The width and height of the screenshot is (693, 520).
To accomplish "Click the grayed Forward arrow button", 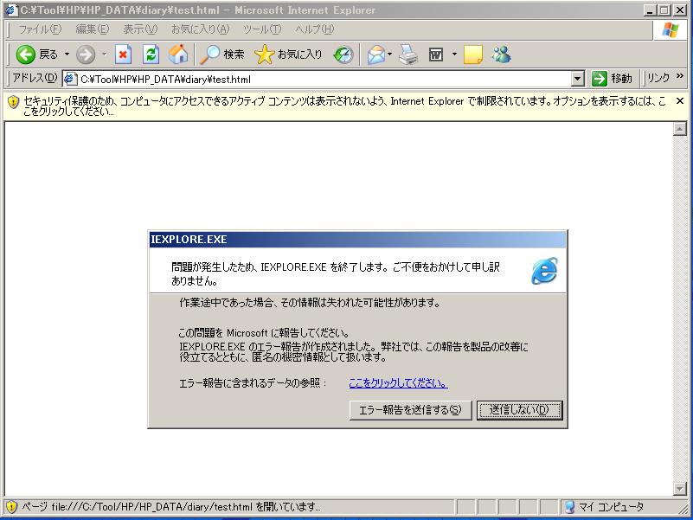I will 86,55.
